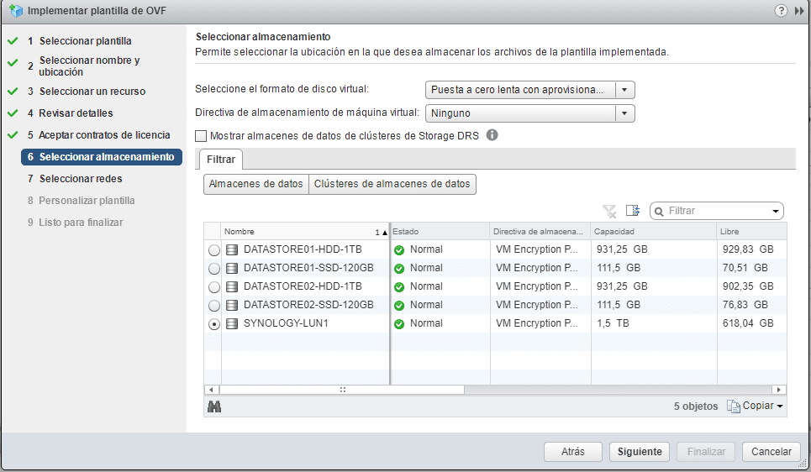Image resolution: width=811 pixels, height=472 pixels.
Task: Click the export list icon beside filter
Action: [633, 211]
